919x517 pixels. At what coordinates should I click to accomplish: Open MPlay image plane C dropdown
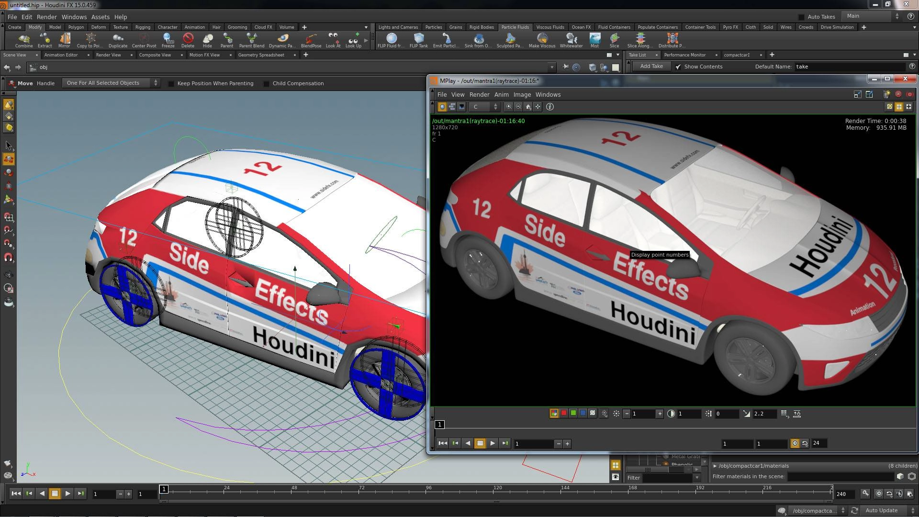click(x=485, y=107)
